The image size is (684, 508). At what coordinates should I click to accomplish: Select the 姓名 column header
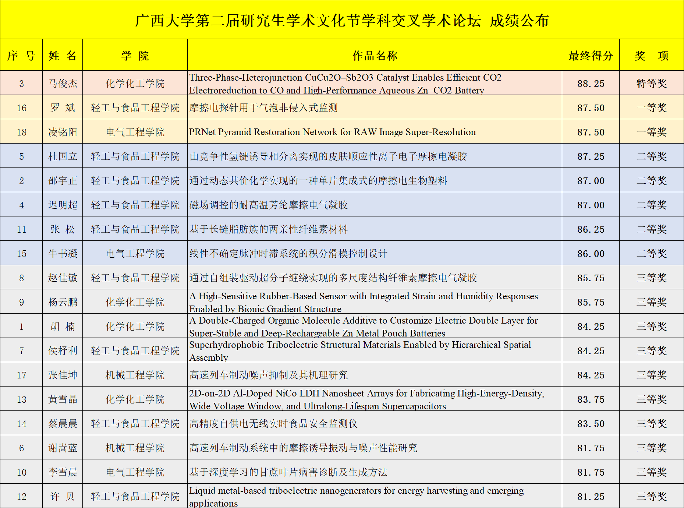point(63,56)
